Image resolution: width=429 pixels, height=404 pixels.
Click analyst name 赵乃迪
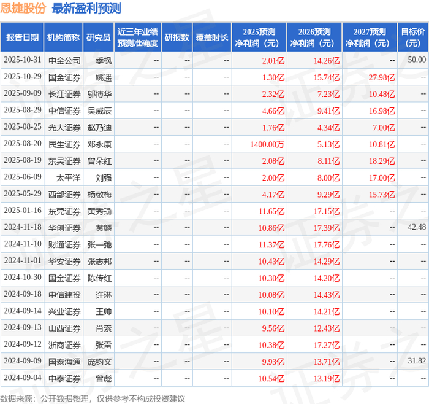tap(99, 128)
